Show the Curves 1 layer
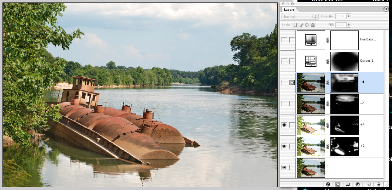This screenshot has height=190, width=392. point(284,61)
